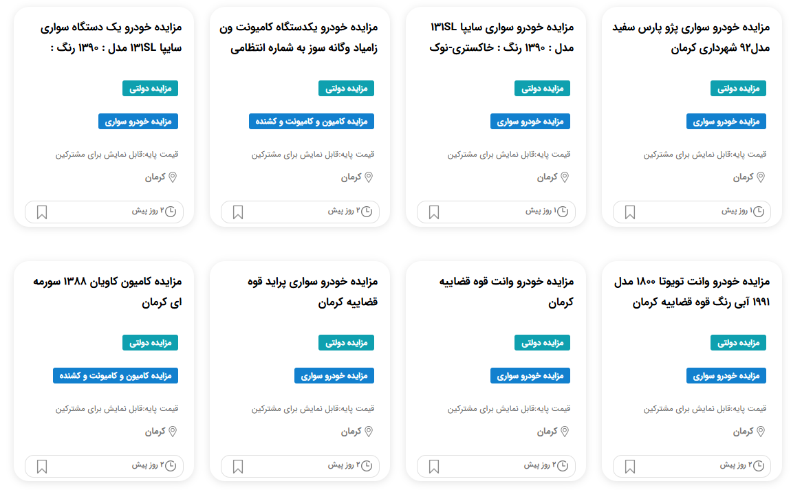Bookmark the سواری پراید قوه قضاییه auction
Screen dimensions: 791x490
pyautogui.click(x=237, y=467)
